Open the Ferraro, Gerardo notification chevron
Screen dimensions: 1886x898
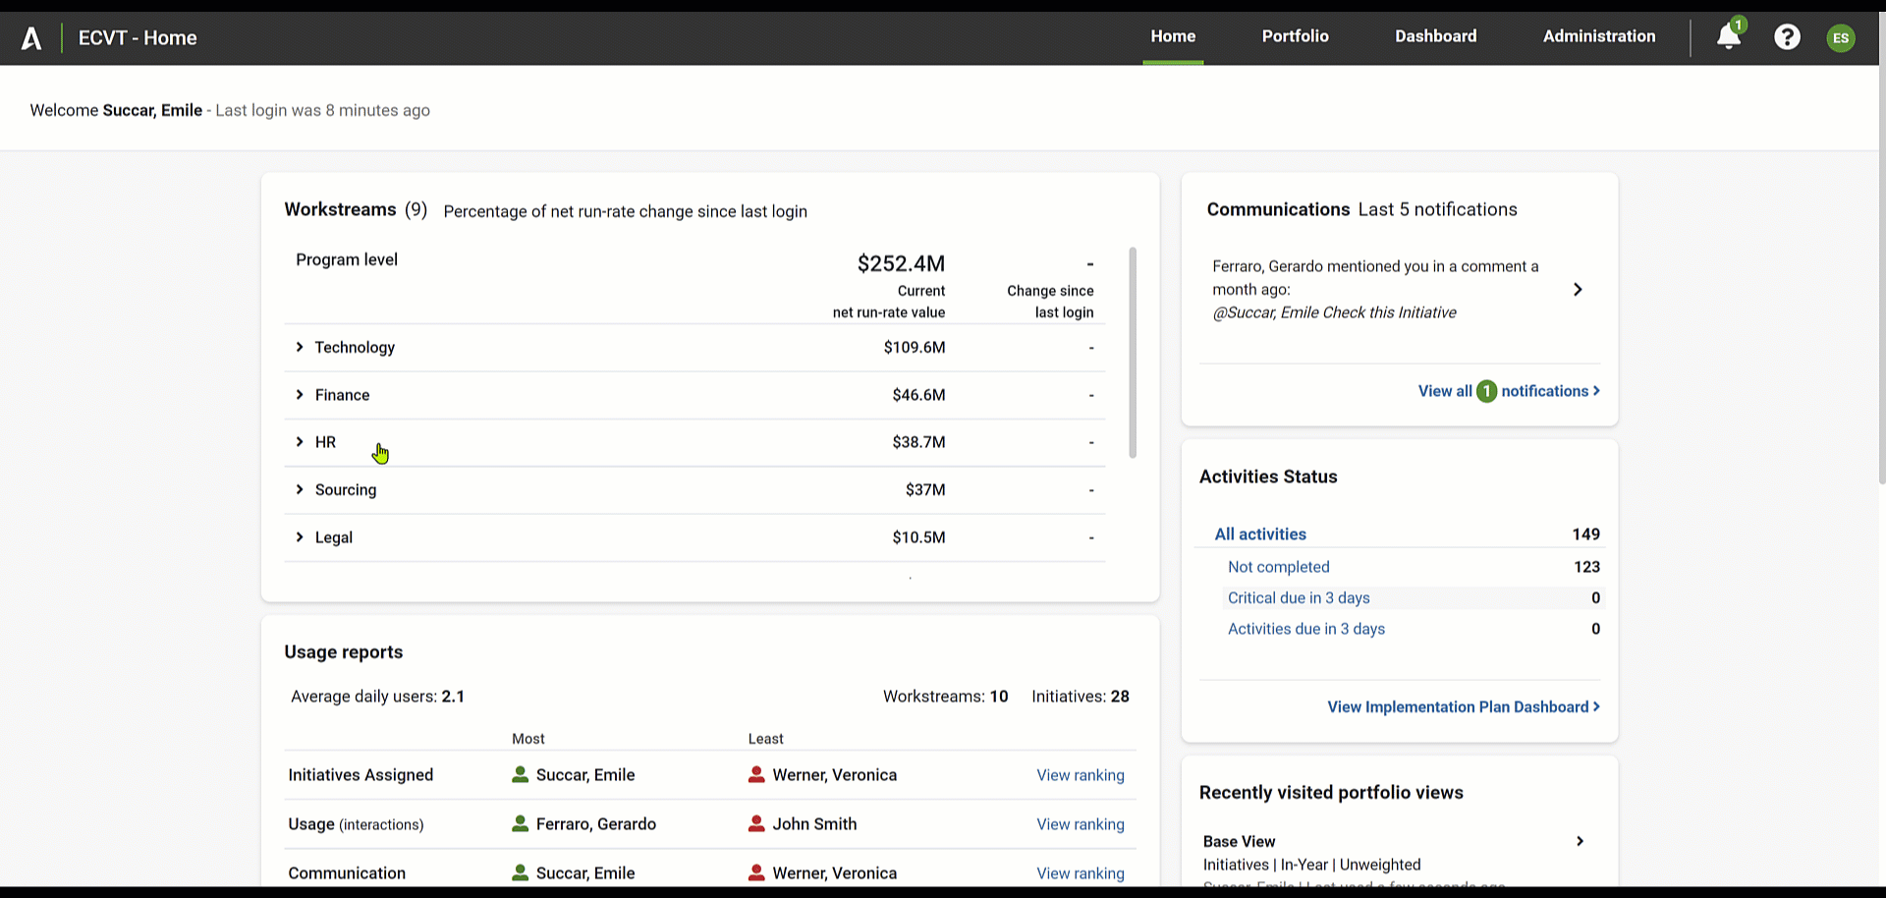coord(1578,289)
